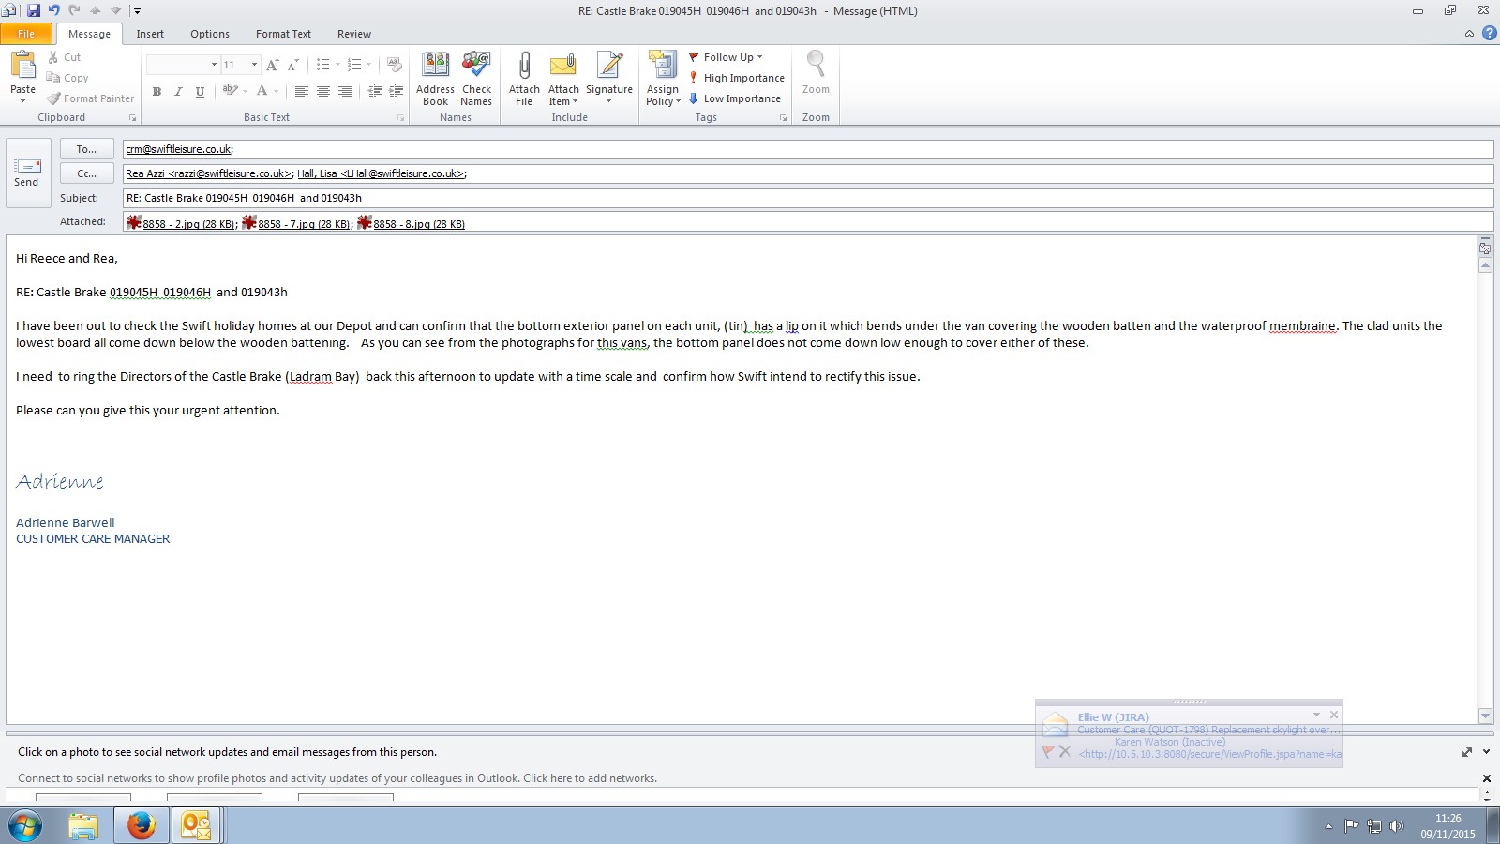Copy the selection to the clipboard
The width and height of the screenshot is (1500, 844).
coord(67,78)
